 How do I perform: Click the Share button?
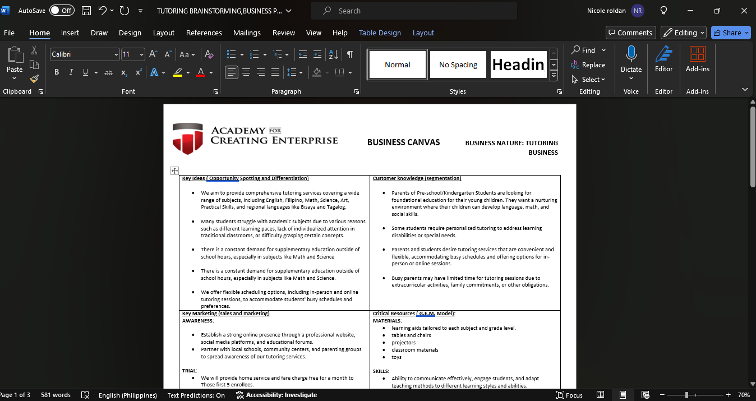[x=731, y=33]
